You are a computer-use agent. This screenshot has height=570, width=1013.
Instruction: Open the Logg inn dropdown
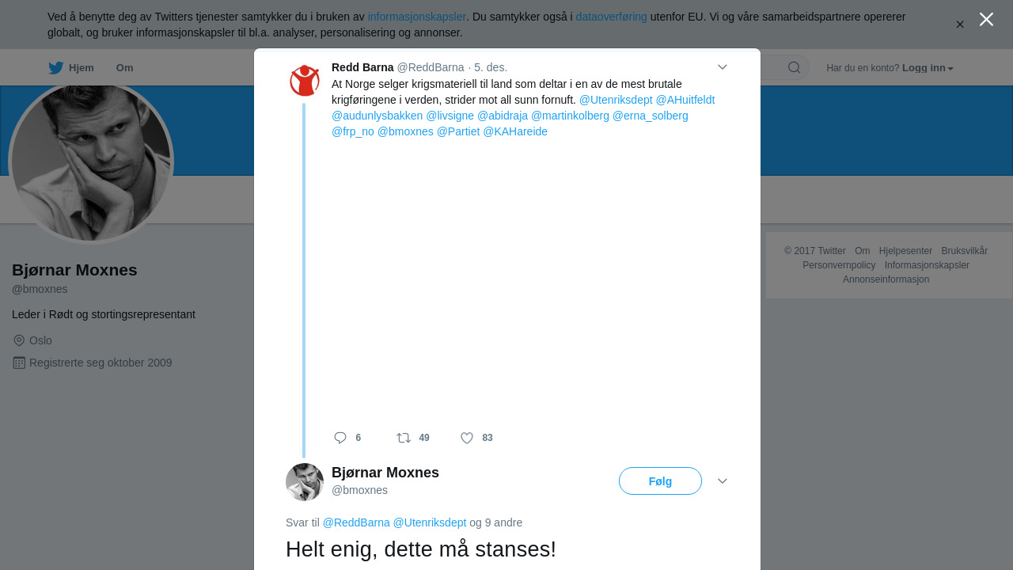coord(928,68)
